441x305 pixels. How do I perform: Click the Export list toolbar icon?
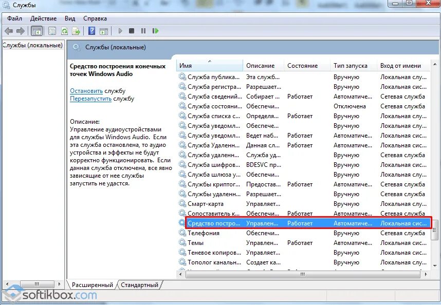tap(76, 31)
